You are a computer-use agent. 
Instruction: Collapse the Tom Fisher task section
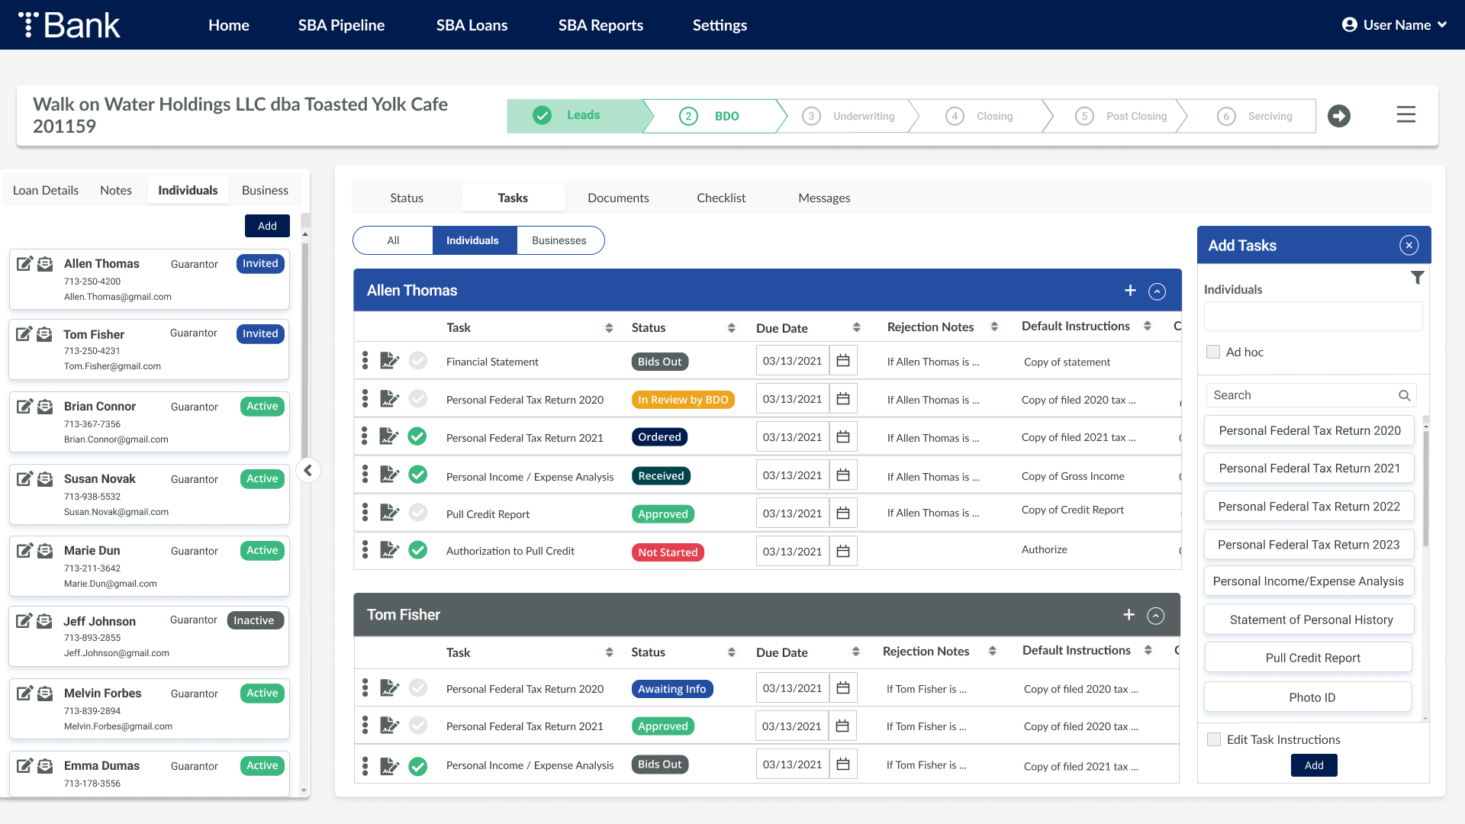pyautogui.click(x=1156, y=616)
